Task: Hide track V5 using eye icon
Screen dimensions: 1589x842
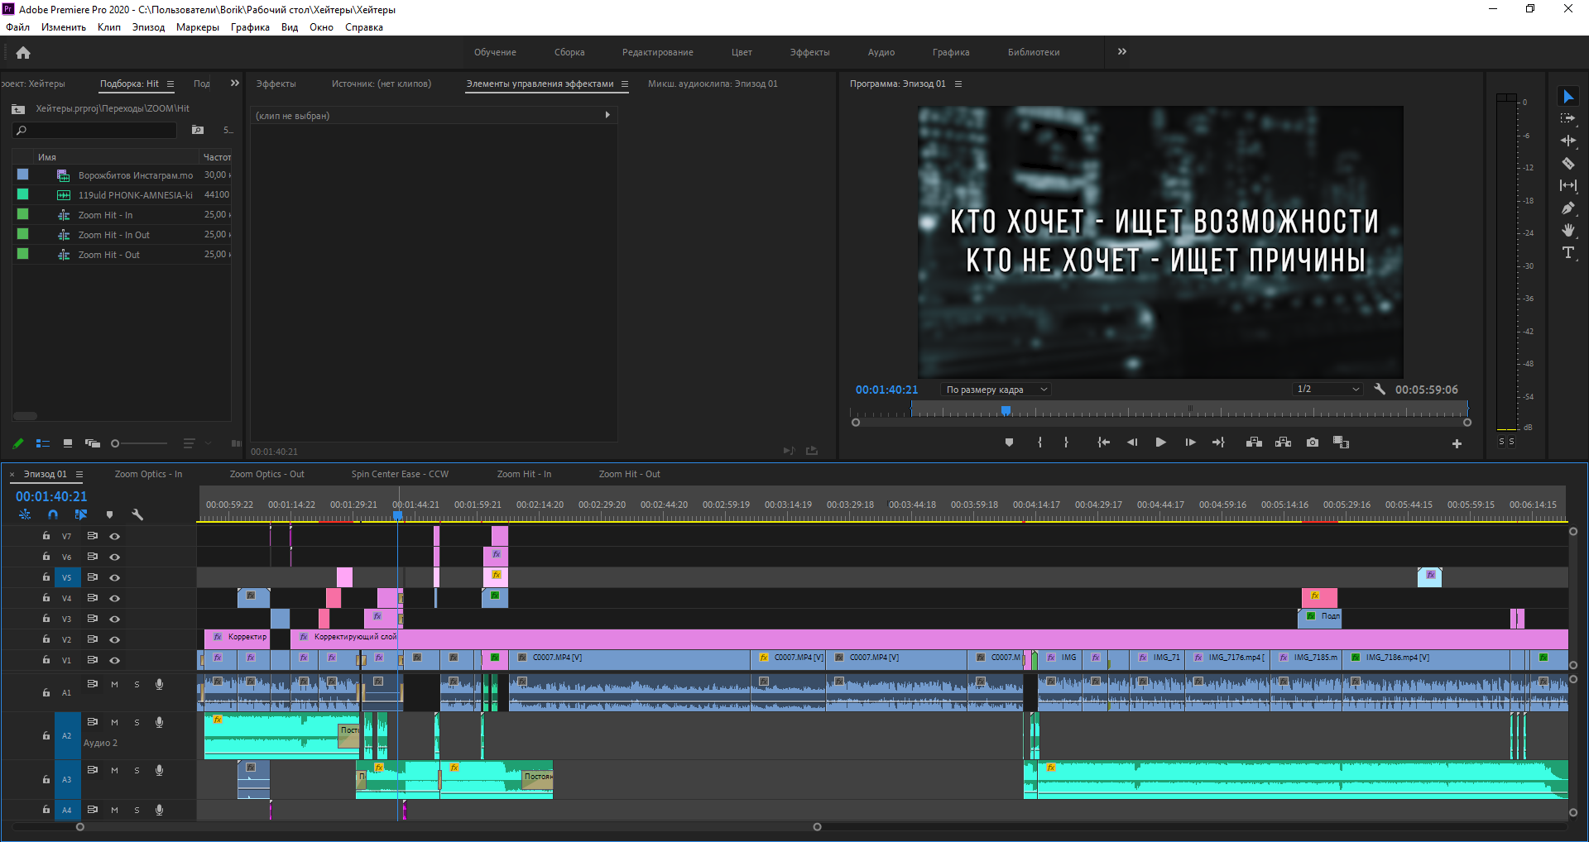Action: [x=115, y=577]
